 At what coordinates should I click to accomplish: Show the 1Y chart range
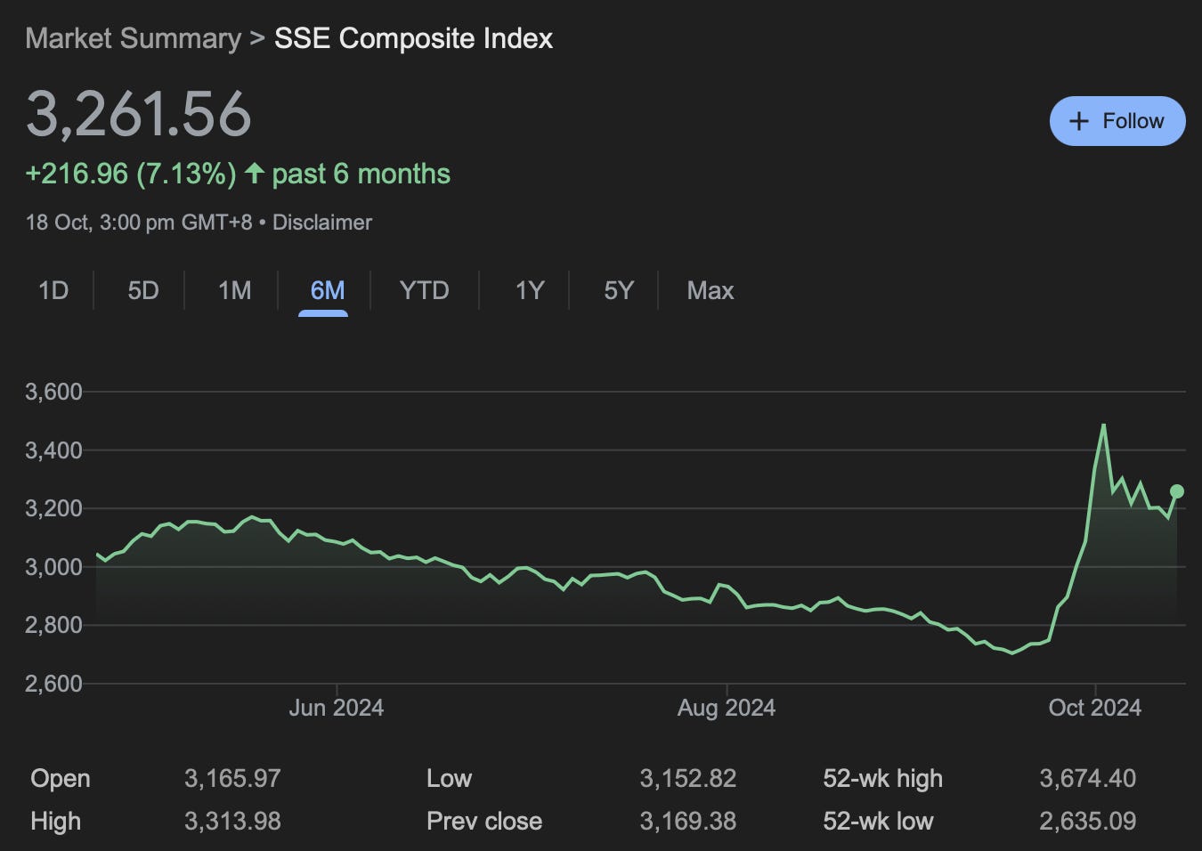(x=530, y=291)
